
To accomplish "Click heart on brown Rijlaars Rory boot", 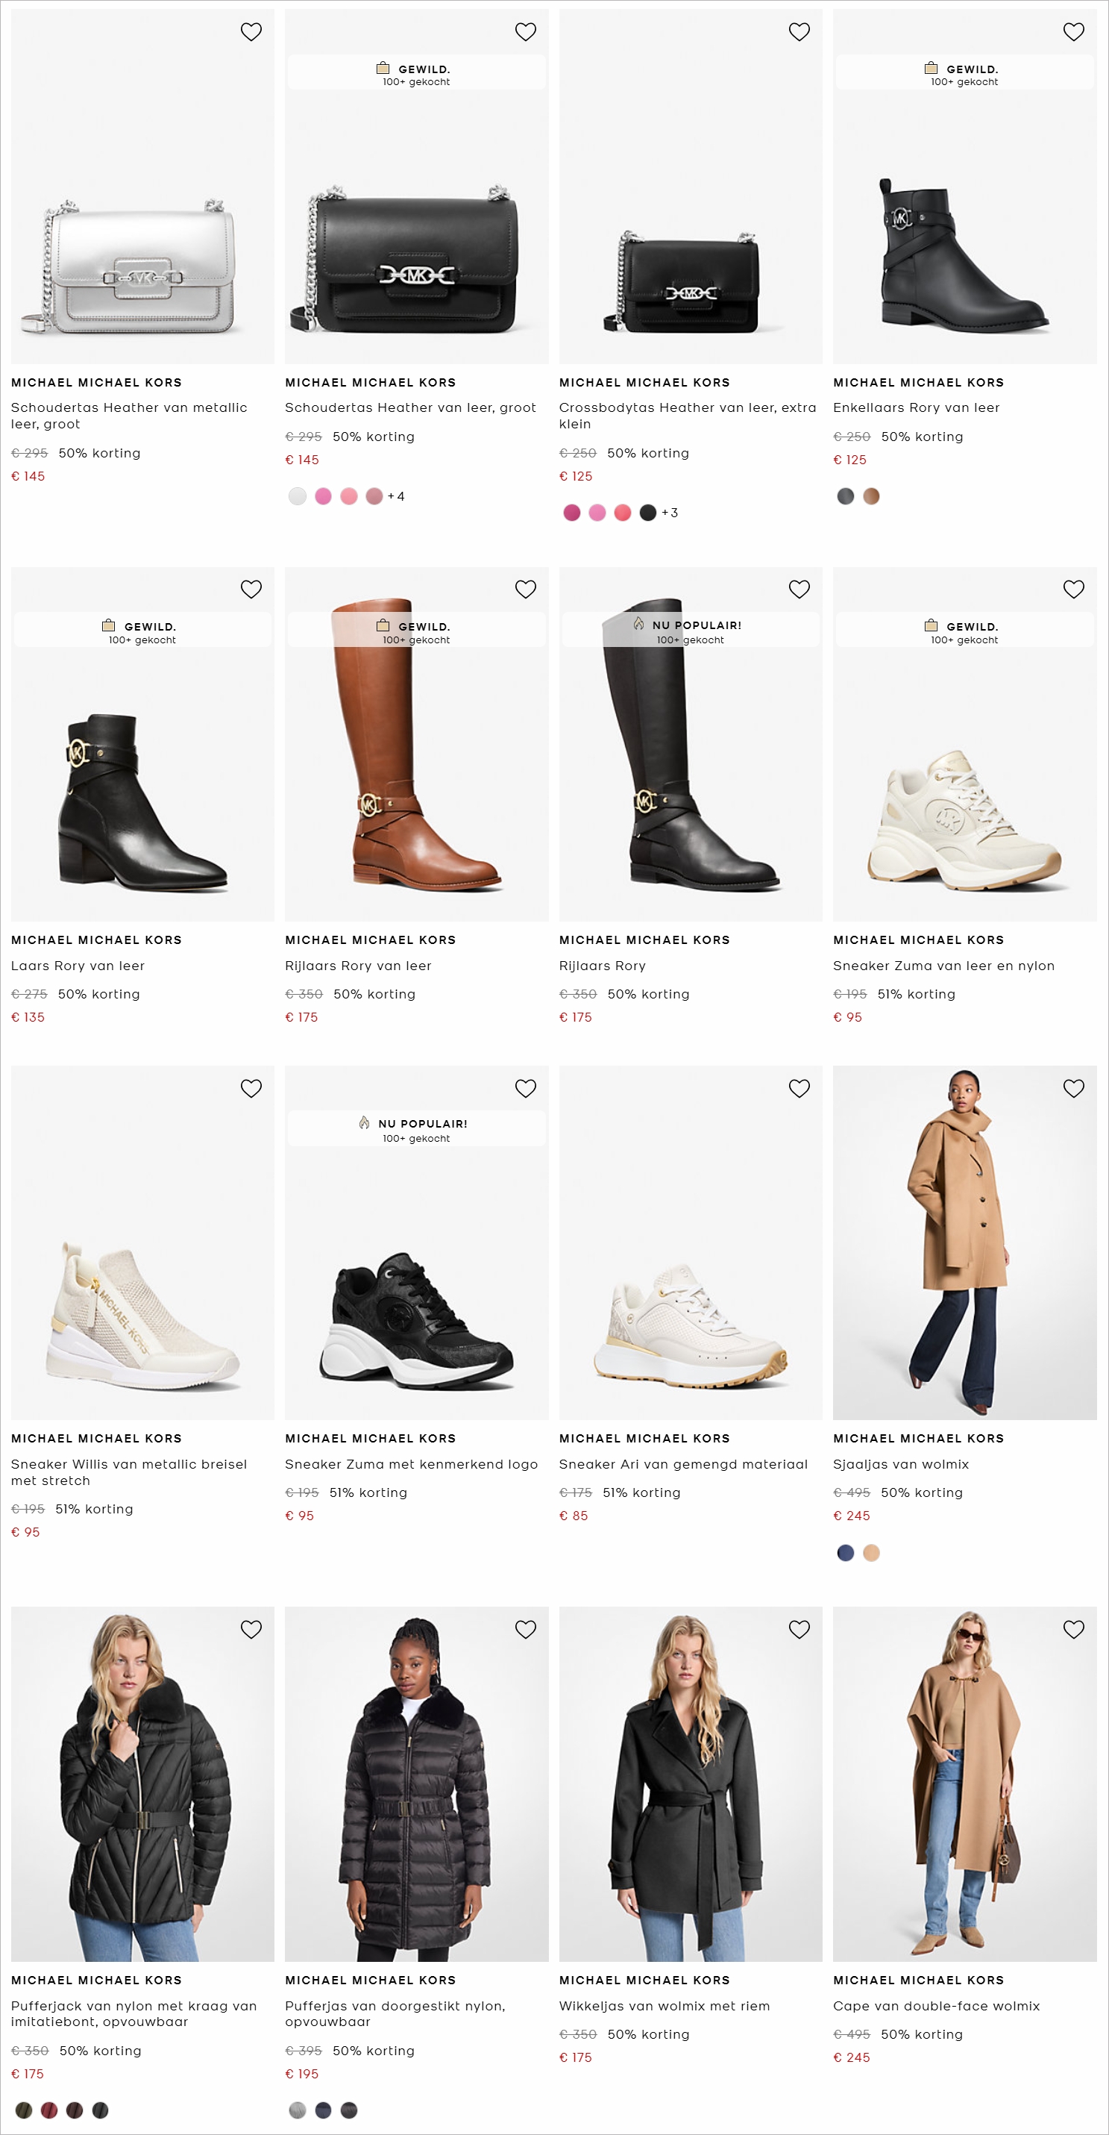I will coord(525,590).
